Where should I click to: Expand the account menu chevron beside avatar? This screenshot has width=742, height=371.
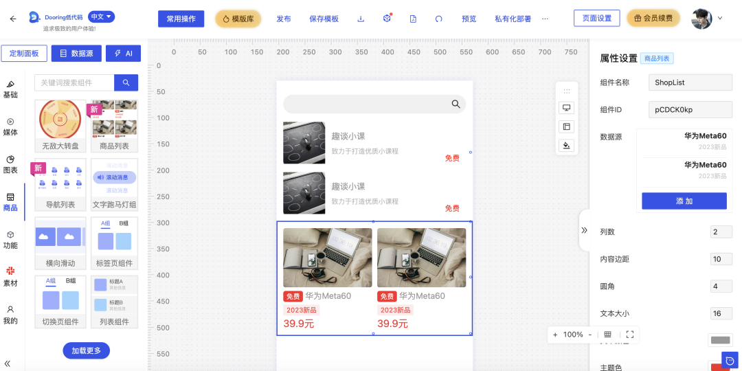(720, 18)
